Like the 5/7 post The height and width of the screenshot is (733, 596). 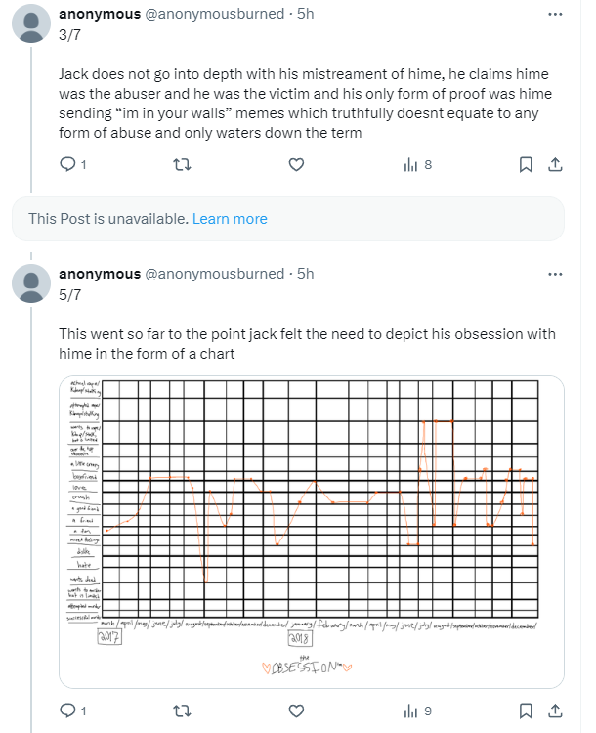click(297, 711)
